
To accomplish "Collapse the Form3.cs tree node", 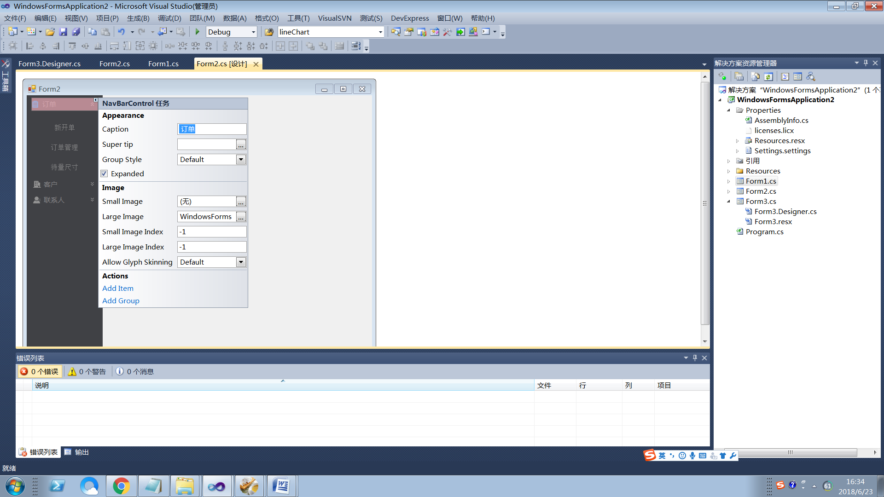I will [728, 201].
